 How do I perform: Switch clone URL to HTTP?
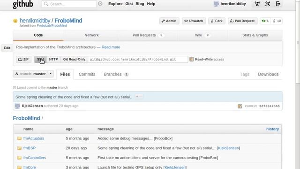pos(53,60)
